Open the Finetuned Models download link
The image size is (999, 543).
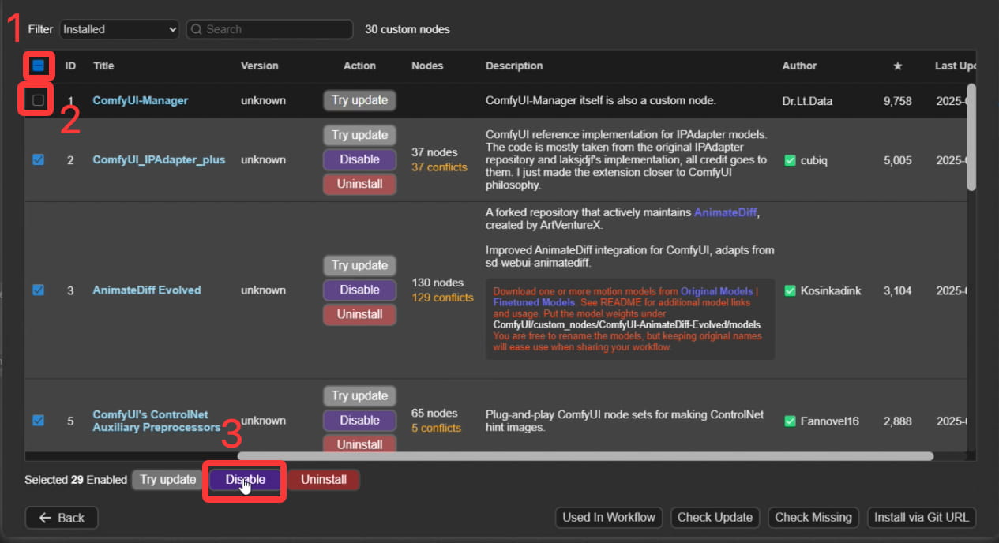pos(534,302)
